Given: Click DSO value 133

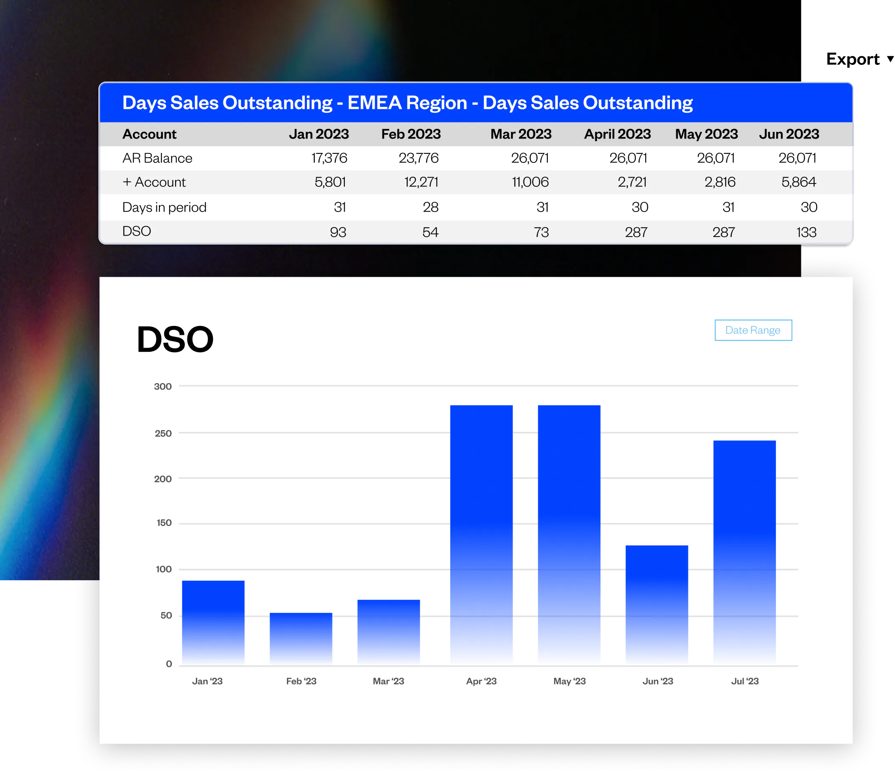Looking at the screenshot, I should [x=806, y=233].
